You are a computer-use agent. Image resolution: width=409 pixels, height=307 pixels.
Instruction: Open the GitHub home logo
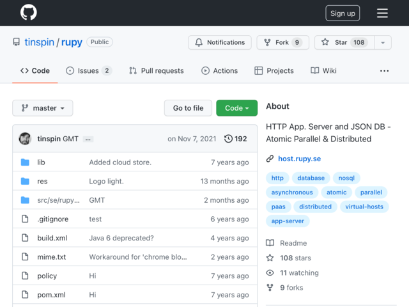click(29, 12)
